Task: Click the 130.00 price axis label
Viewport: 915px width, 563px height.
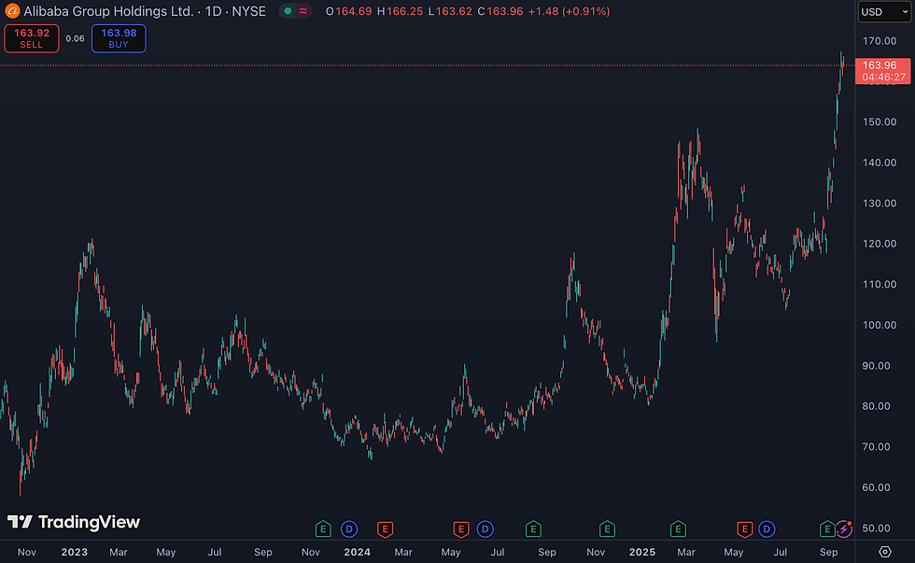Action: point(880,204)
